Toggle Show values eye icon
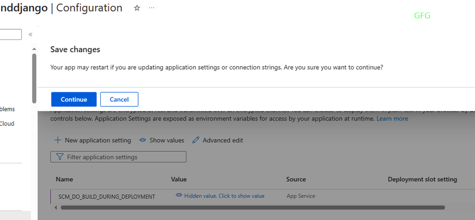475x220 pixels. click(x=143, y=140)
